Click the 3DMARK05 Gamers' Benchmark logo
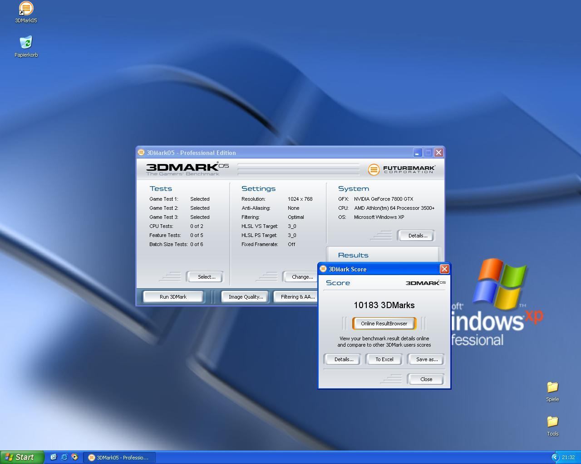Screen dimensions: 581x464 [187, 169]
